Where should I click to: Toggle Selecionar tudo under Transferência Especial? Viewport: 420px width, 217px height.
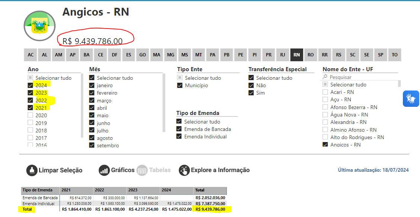(x=251, y=78)
